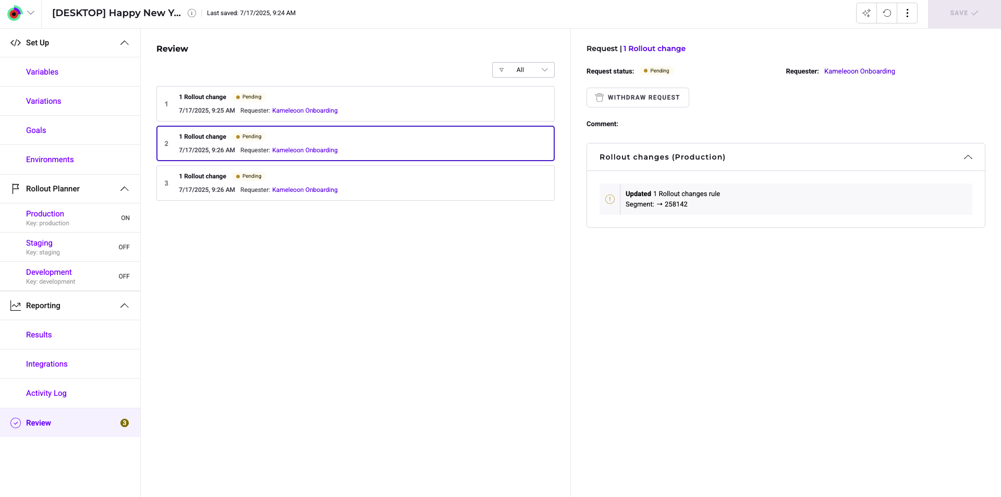
Task: Go to the Variations menu item
Action: pos(44,101)
